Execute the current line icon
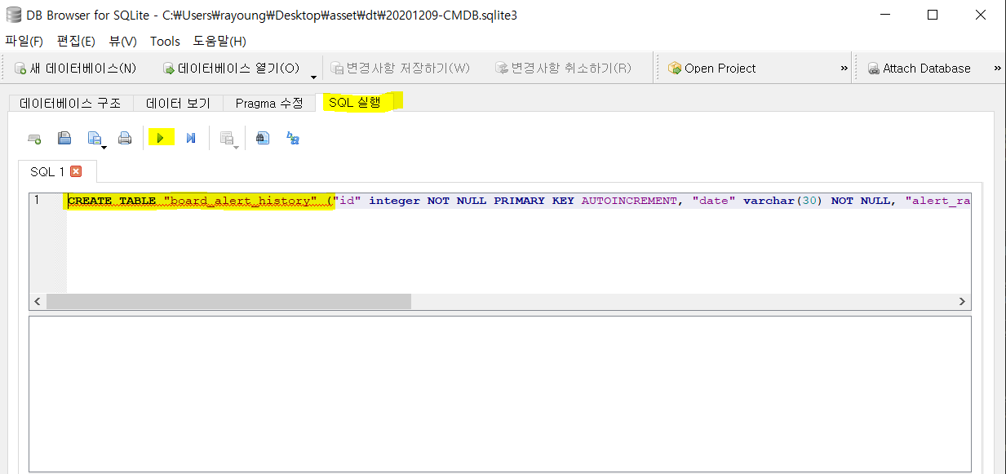The width and height of the screenshot is (1006, 474). [x=191, y=139]
